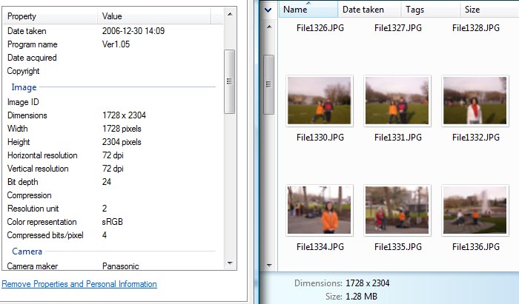This screenshot has height=304, width=519.
Task: Open File1330.JPG thumbnail
Action: [320, 101]
